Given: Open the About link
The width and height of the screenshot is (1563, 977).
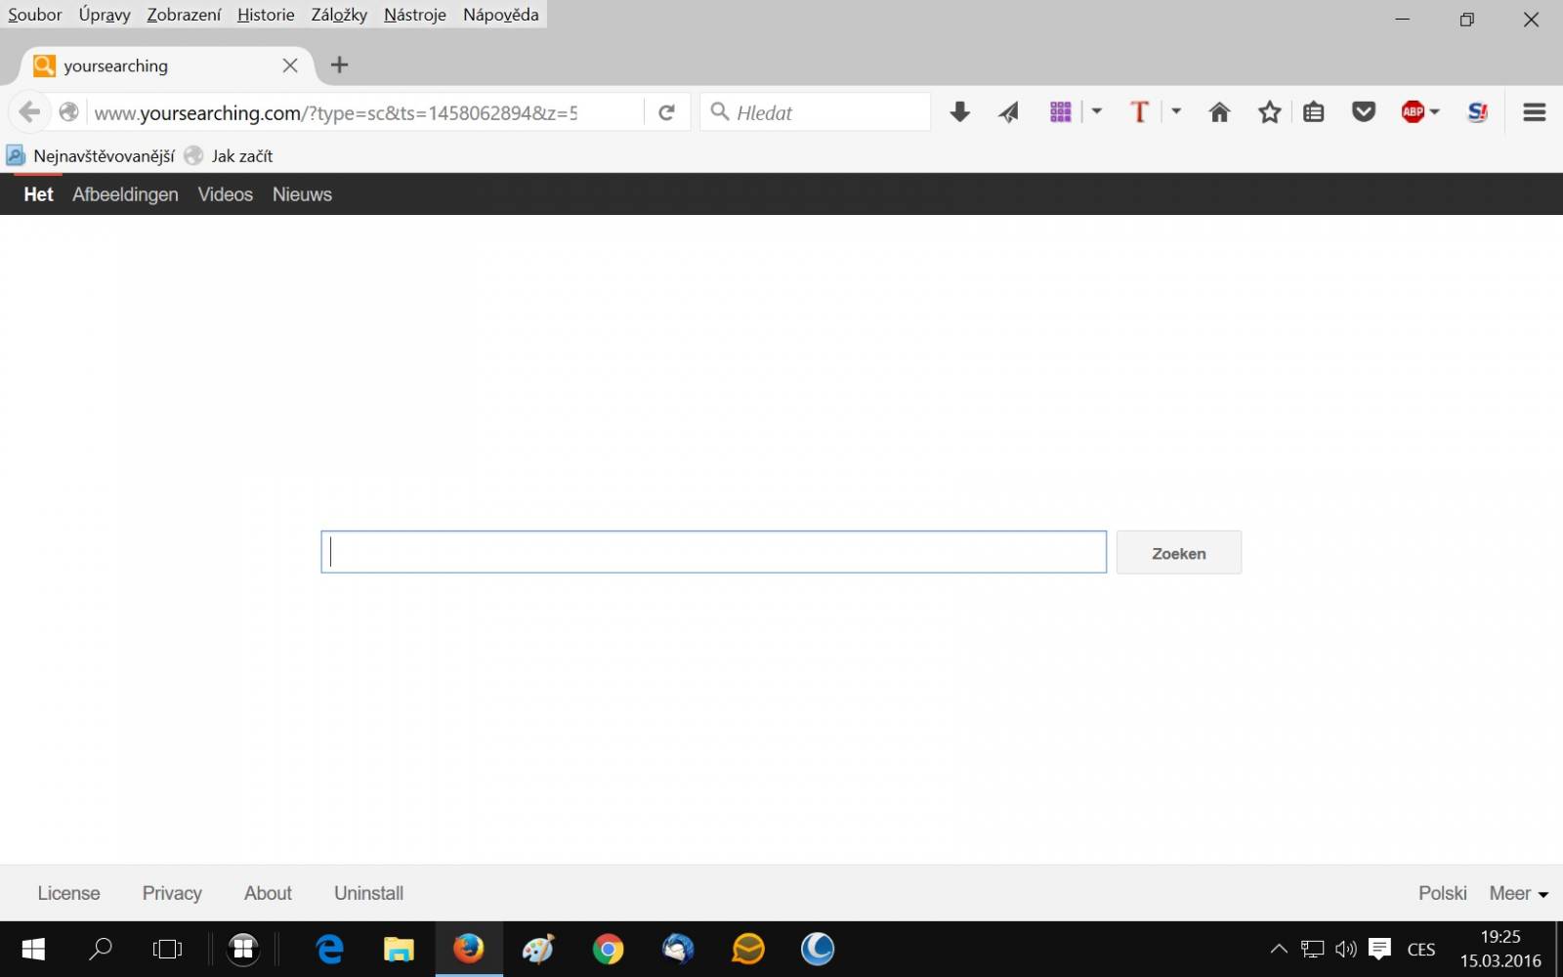Looking at the screenshot, I should pyautogui.click(x=268, y=893).
